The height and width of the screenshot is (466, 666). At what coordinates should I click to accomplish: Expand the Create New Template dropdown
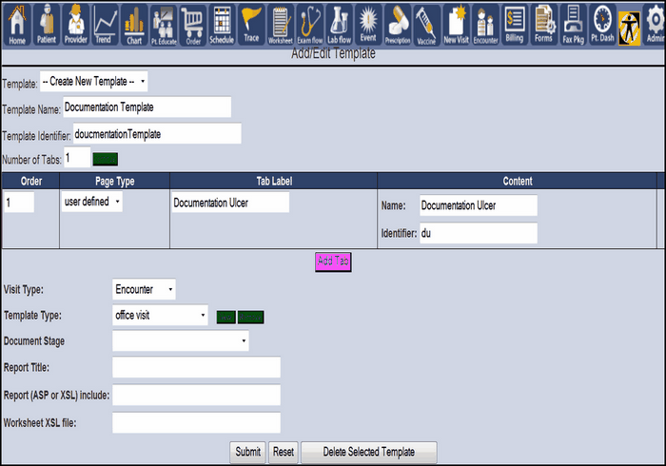pos(93,83)
